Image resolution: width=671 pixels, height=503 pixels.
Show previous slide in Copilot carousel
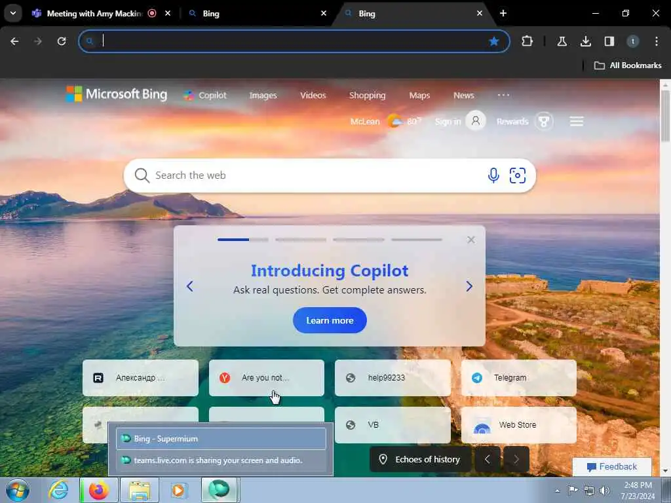click(x=190, y=286)
